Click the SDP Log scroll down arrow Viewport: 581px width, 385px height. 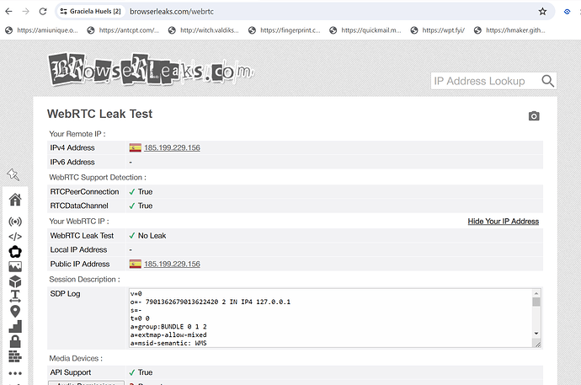[x=536, y=334]
